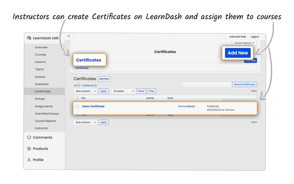
Task: Click the Products box icon
Action: [29, 149]
